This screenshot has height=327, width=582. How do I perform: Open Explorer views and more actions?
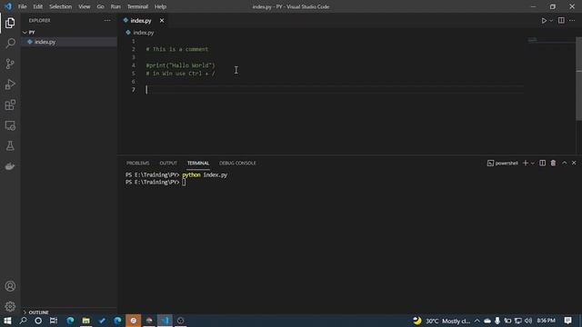pyautogui.click(x=107, y=21)
